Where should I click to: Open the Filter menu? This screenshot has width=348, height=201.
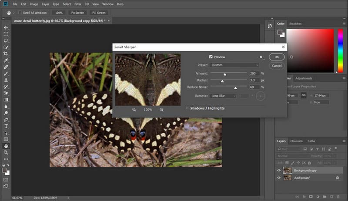[78, 4]
